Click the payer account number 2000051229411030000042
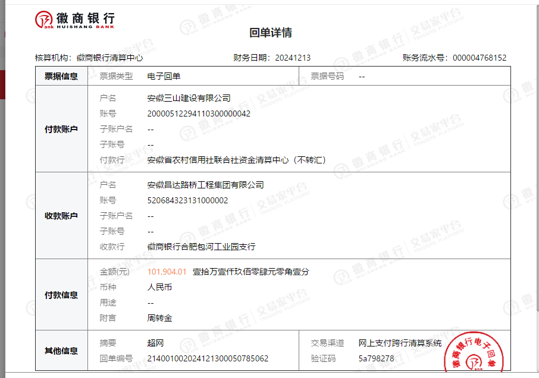This screenshot has width=539, height=378. click(199, 114)
